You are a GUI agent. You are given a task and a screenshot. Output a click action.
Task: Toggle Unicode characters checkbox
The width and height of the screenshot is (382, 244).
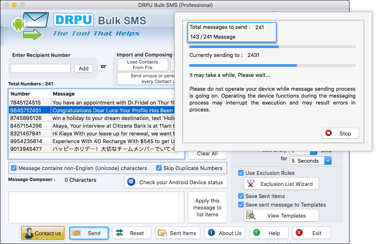pyautogui.click(x=14, y=168)
